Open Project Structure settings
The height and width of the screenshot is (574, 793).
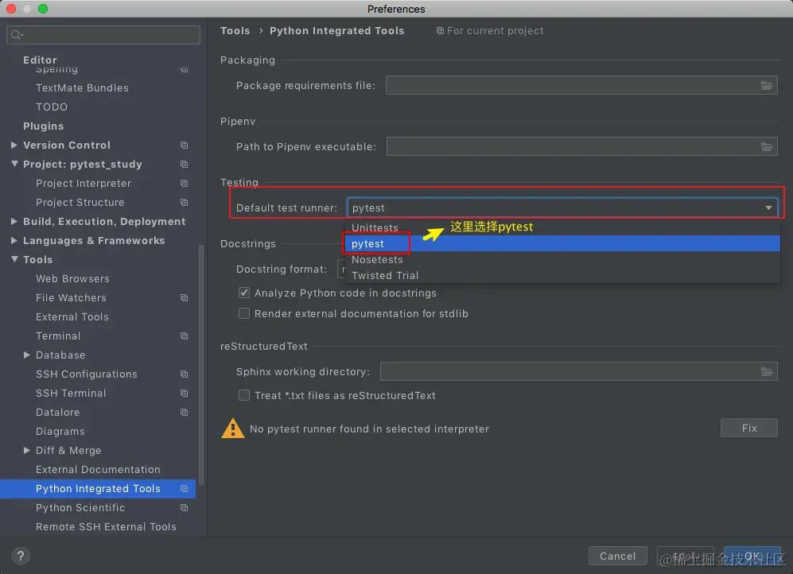coord(80,203)
